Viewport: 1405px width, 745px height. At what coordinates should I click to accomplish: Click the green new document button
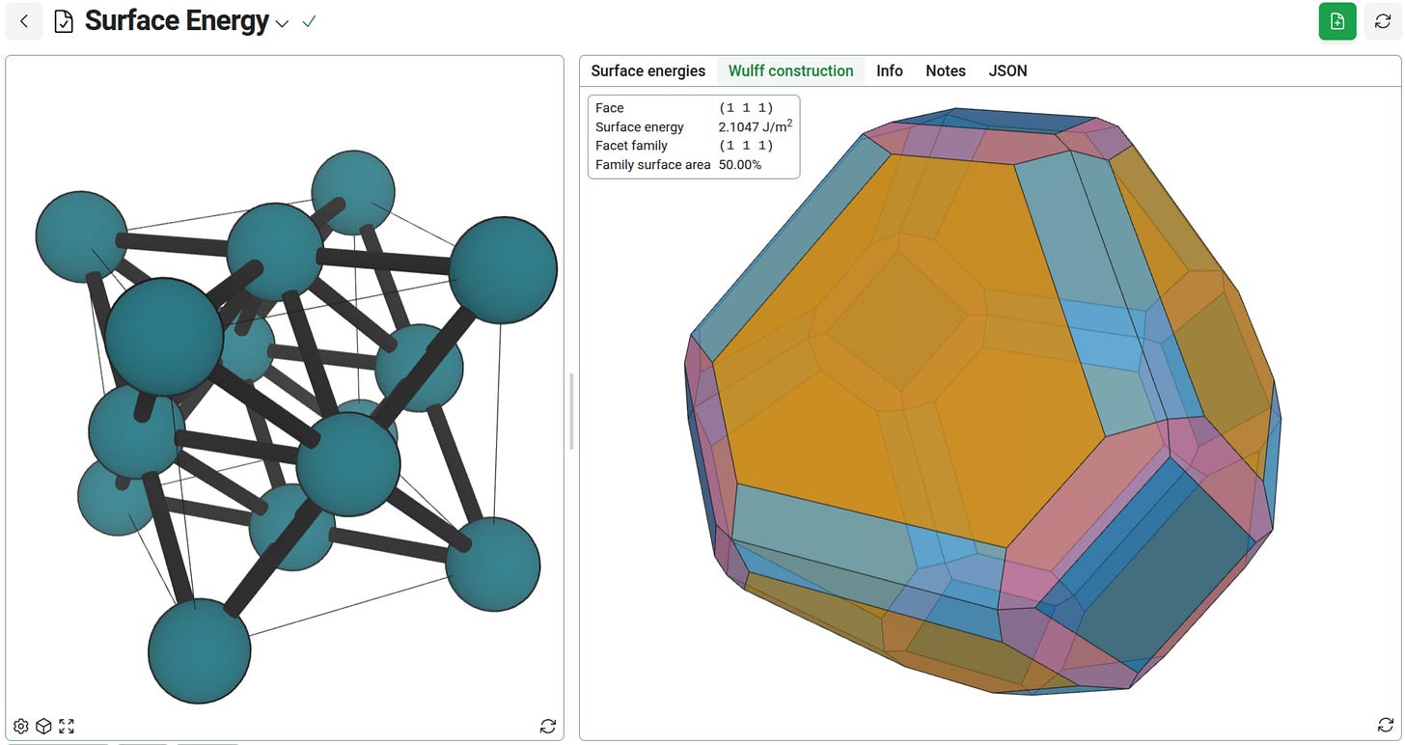pos(1337,21)
